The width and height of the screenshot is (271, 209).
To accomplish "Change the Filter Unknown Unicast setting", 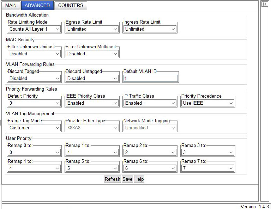I will click(x=35, y=54).
